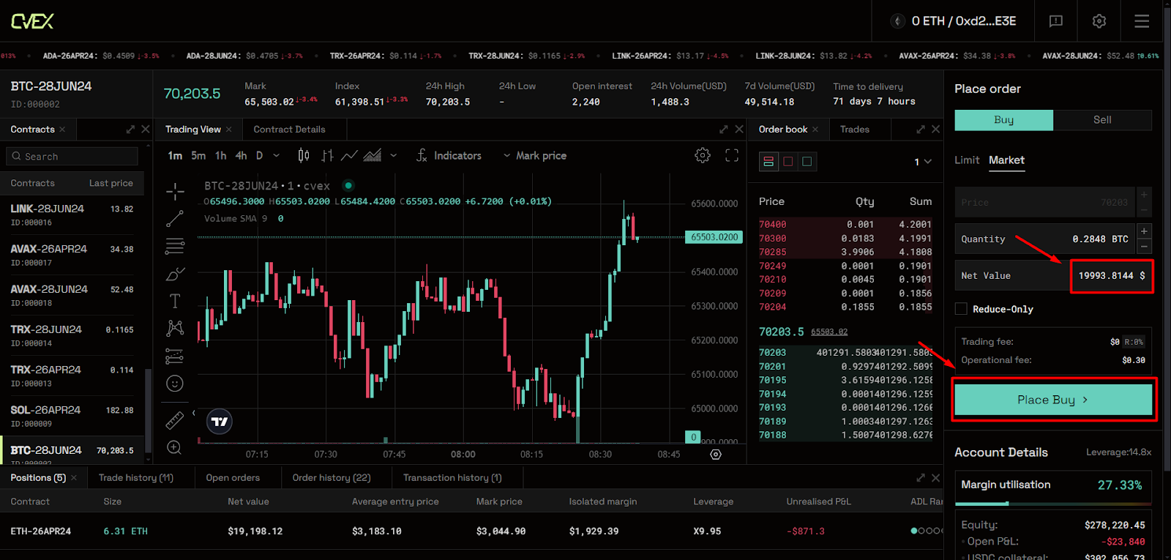The image size is (1171, 560).
Task: Open the emoji sticker tool
Action: point(175,384)
